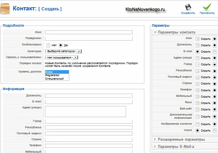The height and width of the screenshot is (153, 218).
Task: Select Скрыть radio for Имя parameter
Action: [197, 39]
